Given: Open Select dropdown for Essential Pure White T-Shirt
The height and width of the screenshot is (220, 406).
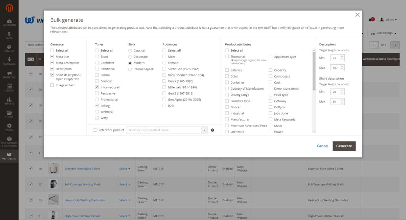Looking at the screenshot, I should point(125,169).
